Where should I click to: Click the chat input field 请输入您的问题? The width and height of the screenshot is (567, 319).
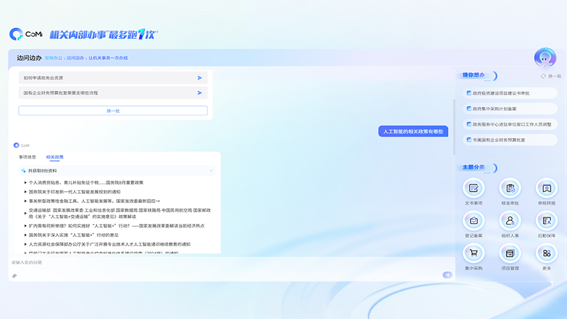pos(227,262)
